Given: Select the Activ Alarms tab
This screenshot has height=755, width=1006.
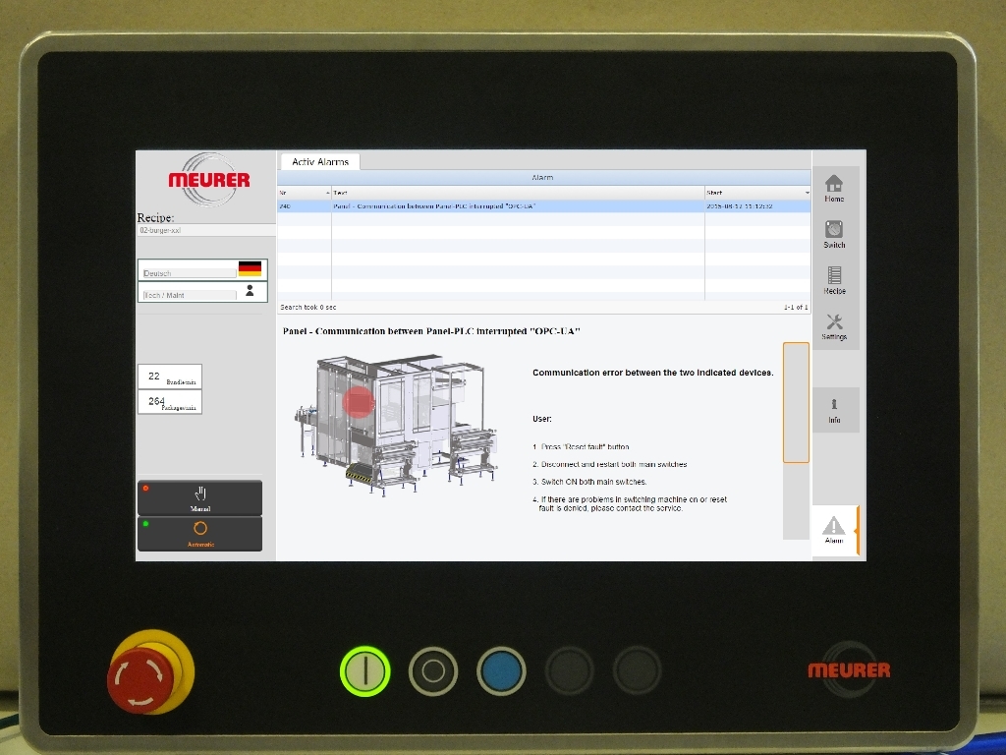Looking at the screenshot, I should [x=320, y=161].
